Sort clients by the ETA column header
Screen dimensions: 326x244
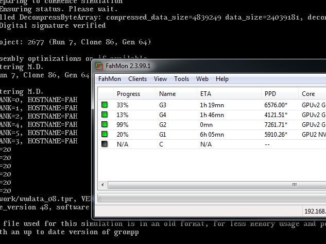[x=229, y=94]
